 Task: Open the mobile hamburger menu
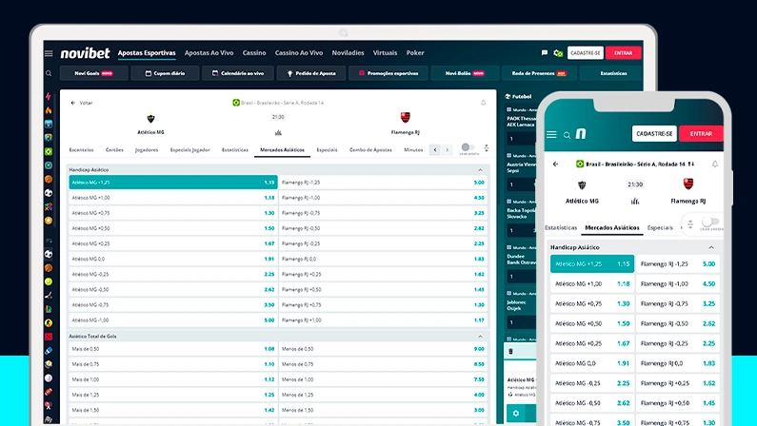[551, 135]
